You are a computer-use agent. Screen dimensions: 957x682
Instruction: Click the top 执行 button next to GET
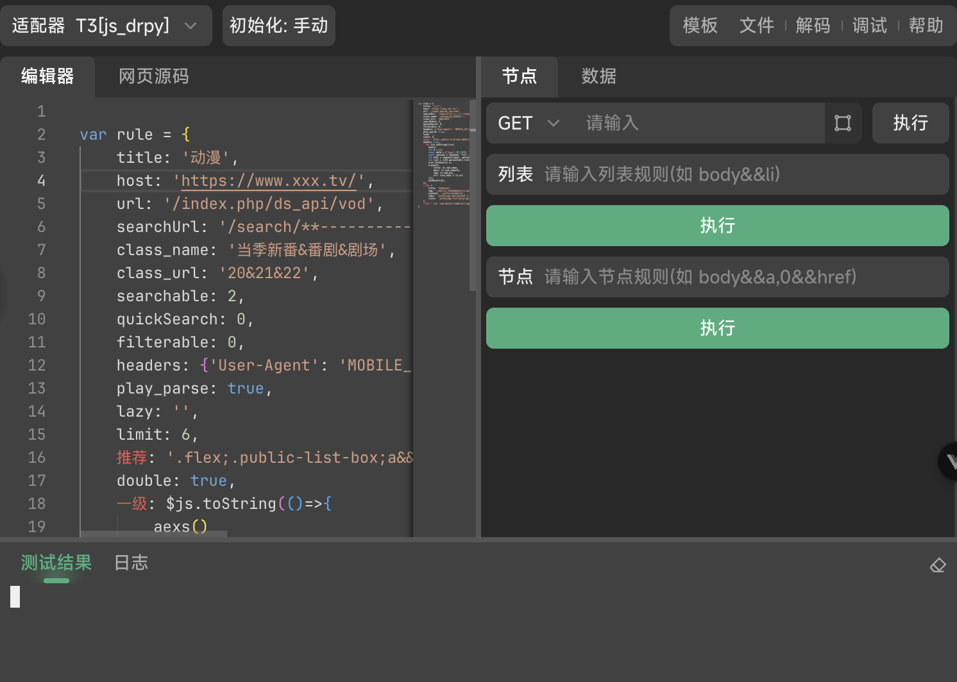[910, 123]
